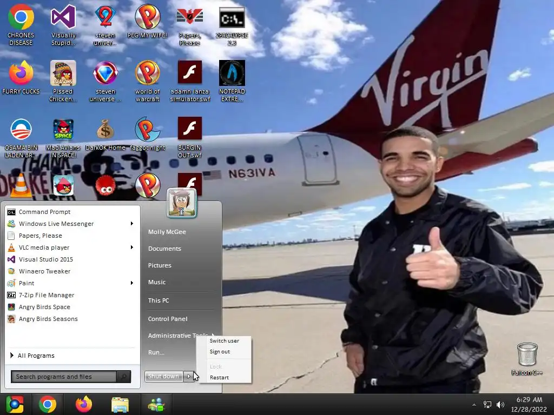Show hidden system tray icons

click(x=474, y=405)
